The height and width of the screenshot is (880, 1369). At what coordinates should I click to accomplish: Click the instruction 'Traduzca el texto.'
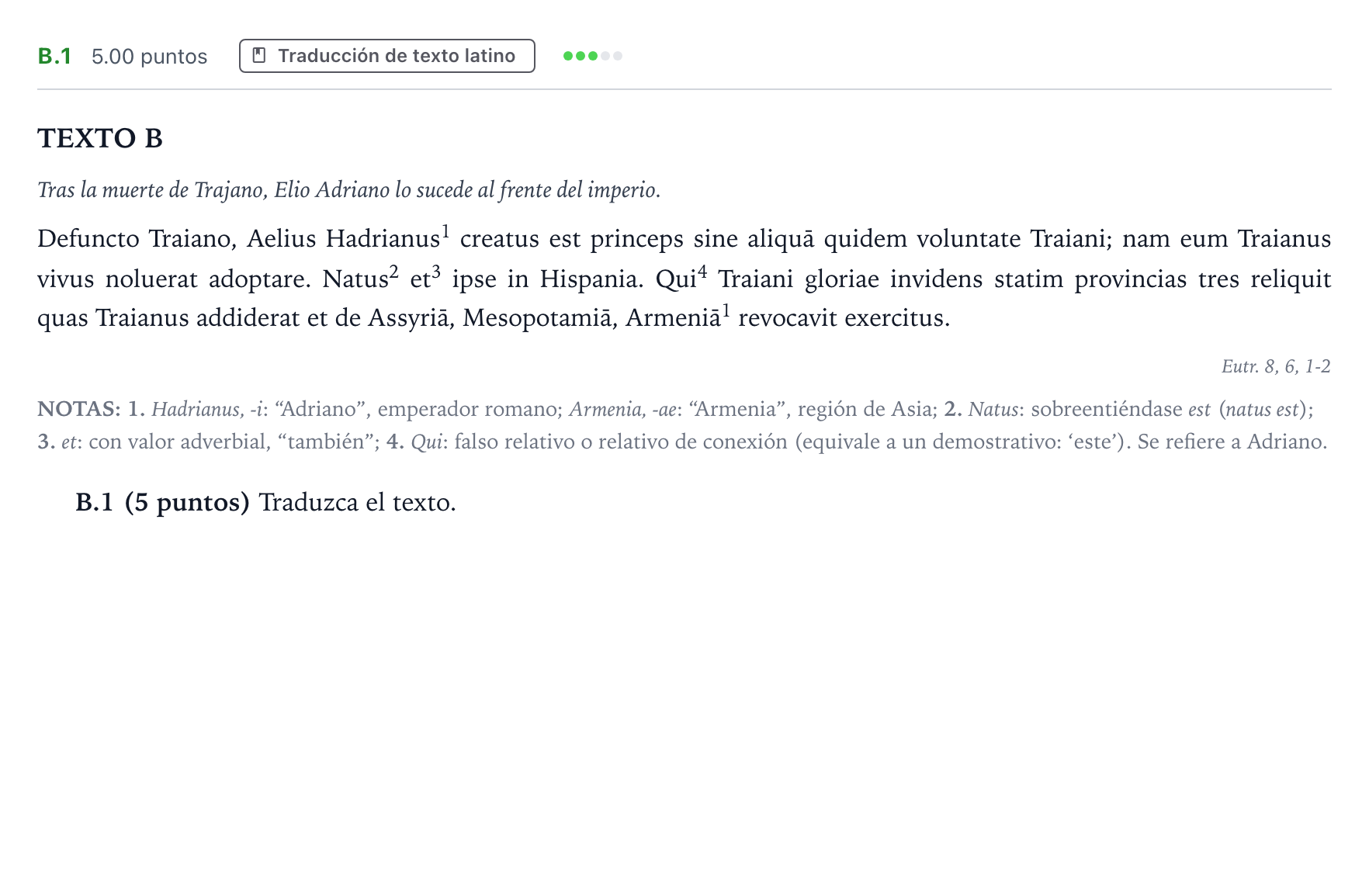pos(357,502)
